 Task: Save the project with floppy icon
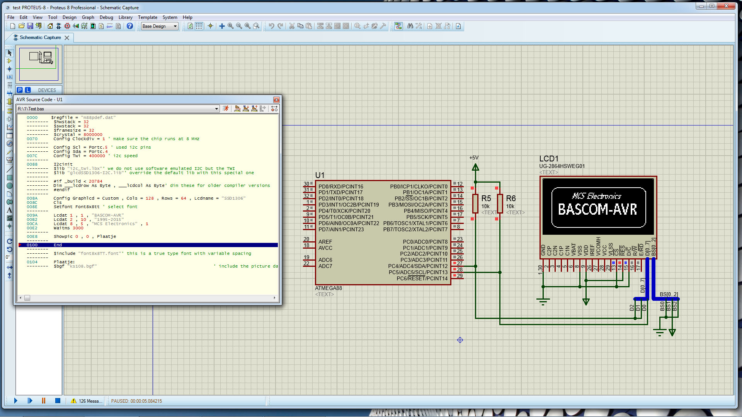tap(30, 26)
